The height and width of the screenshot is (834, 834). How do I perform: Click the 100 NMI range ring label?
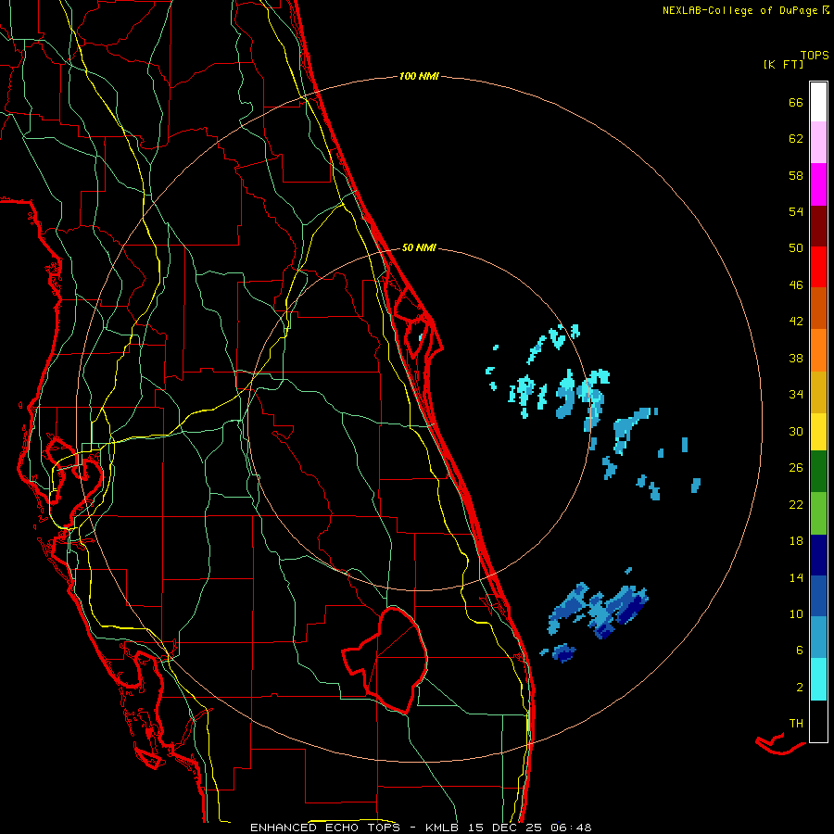click(419, 77)
